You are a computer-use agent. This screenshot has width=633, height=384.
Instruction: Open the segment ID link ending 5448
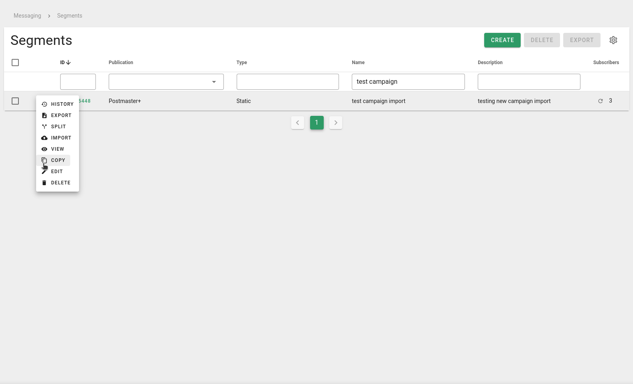click(x=85, y=101)
